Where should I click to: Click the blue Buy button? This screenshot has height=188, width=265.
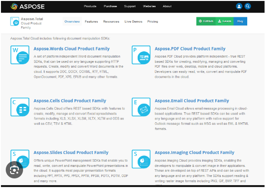[x=240, y=21]
